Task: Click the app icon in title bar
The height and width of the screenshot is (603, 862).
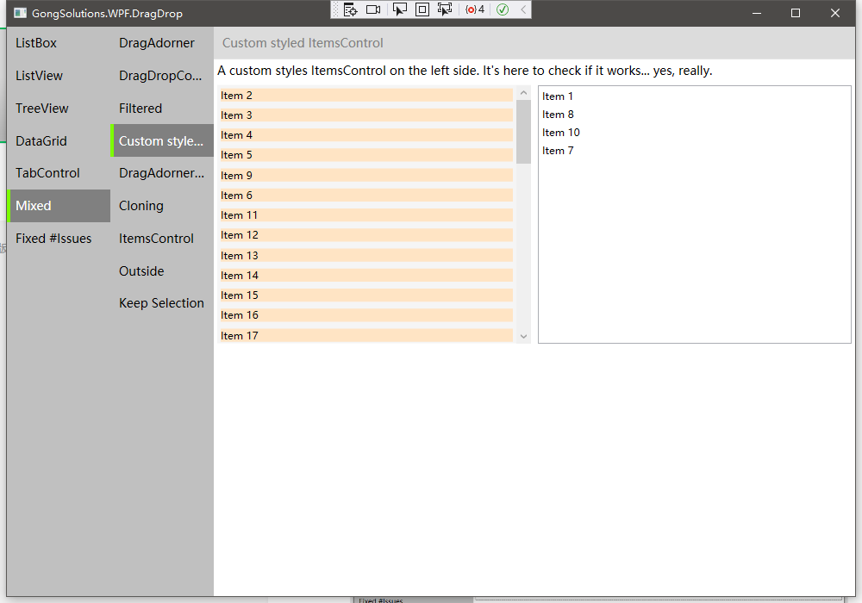Action: point(20,13)
